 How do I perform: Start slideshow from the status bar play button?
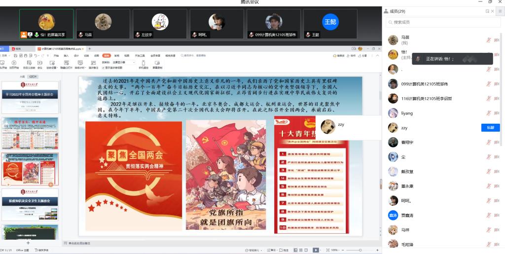316,250
